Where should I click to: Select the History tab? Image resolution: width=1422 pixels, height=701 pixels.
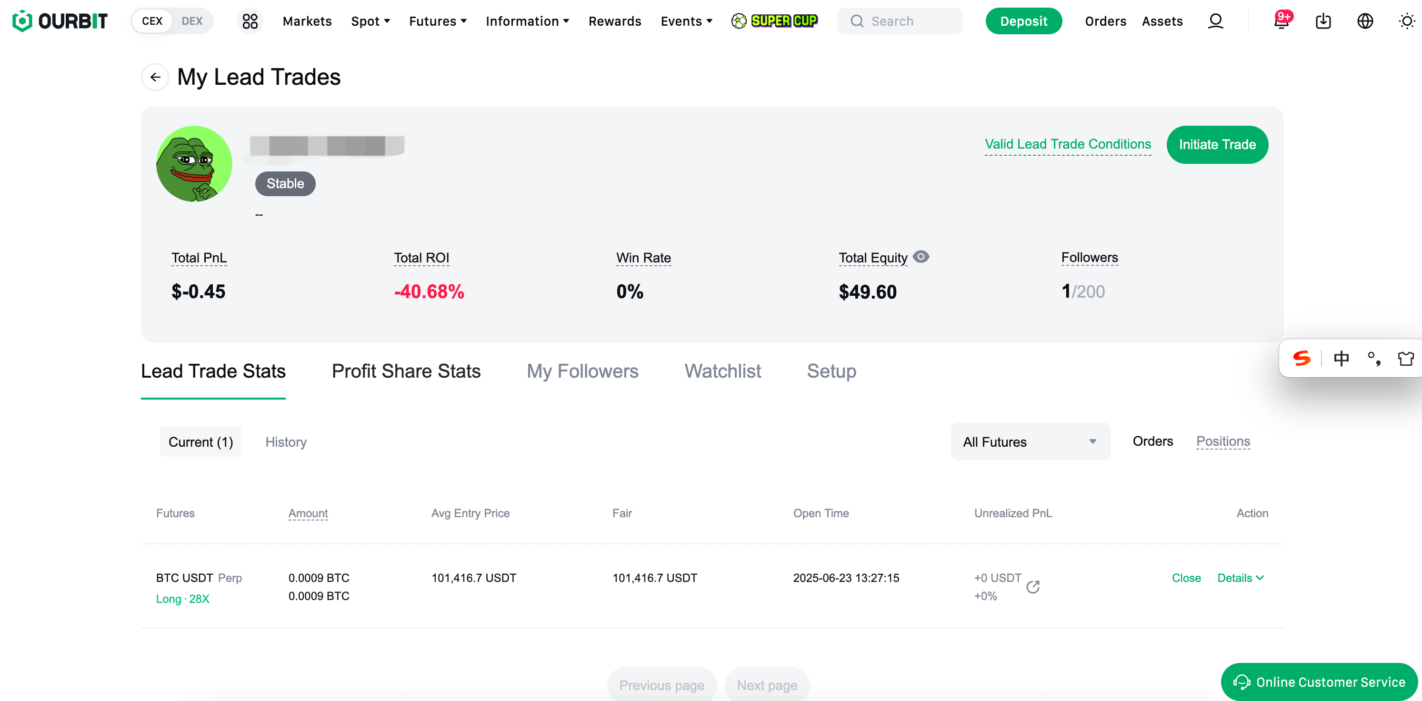[285, 442]
